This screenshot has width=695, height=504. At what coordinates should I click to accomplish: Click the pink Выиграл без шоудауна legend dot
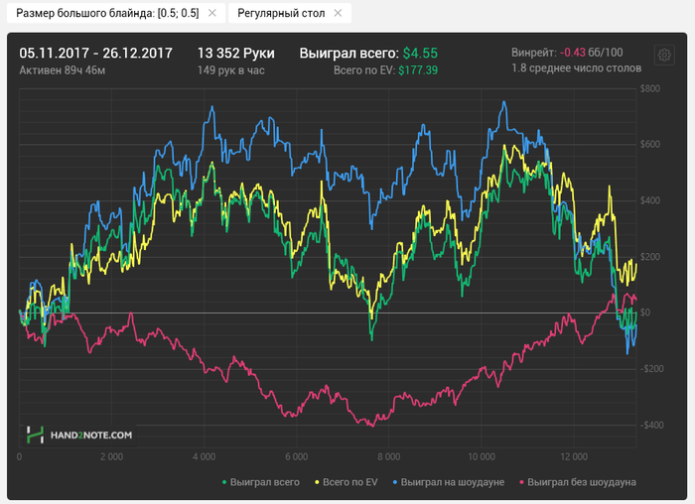(521, 482)
